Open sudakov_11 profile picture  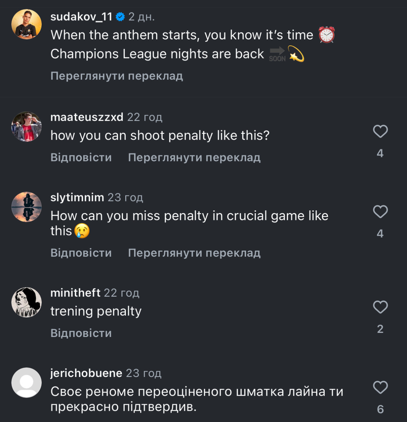(x=26, y=24)
